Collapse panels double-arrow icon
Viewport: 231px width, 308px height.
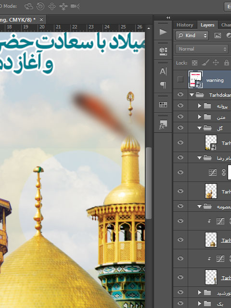tap(168, 17)
